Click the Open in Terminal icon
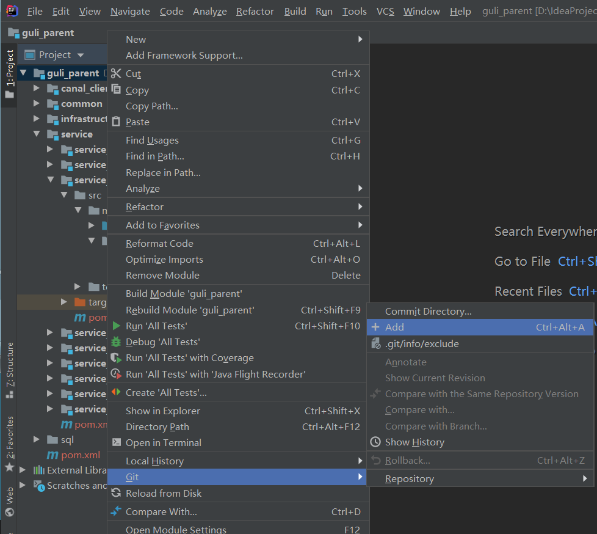This screenshot has height=534, width=597. click(117, 442)
